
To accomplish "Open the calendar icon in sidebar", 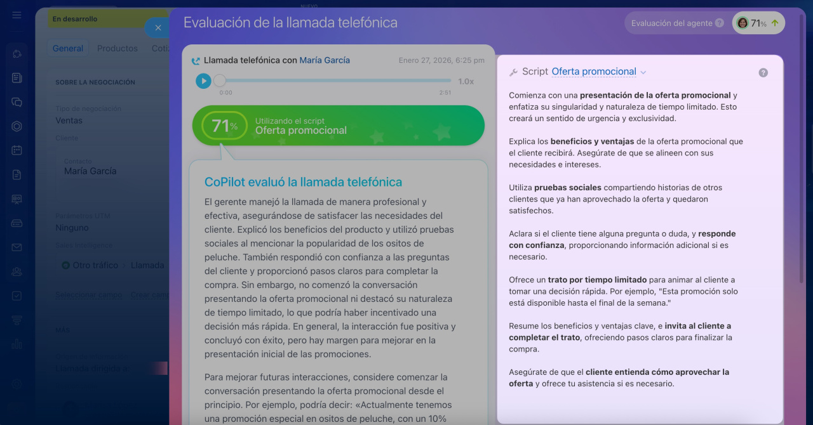I will tap(17, 150).
